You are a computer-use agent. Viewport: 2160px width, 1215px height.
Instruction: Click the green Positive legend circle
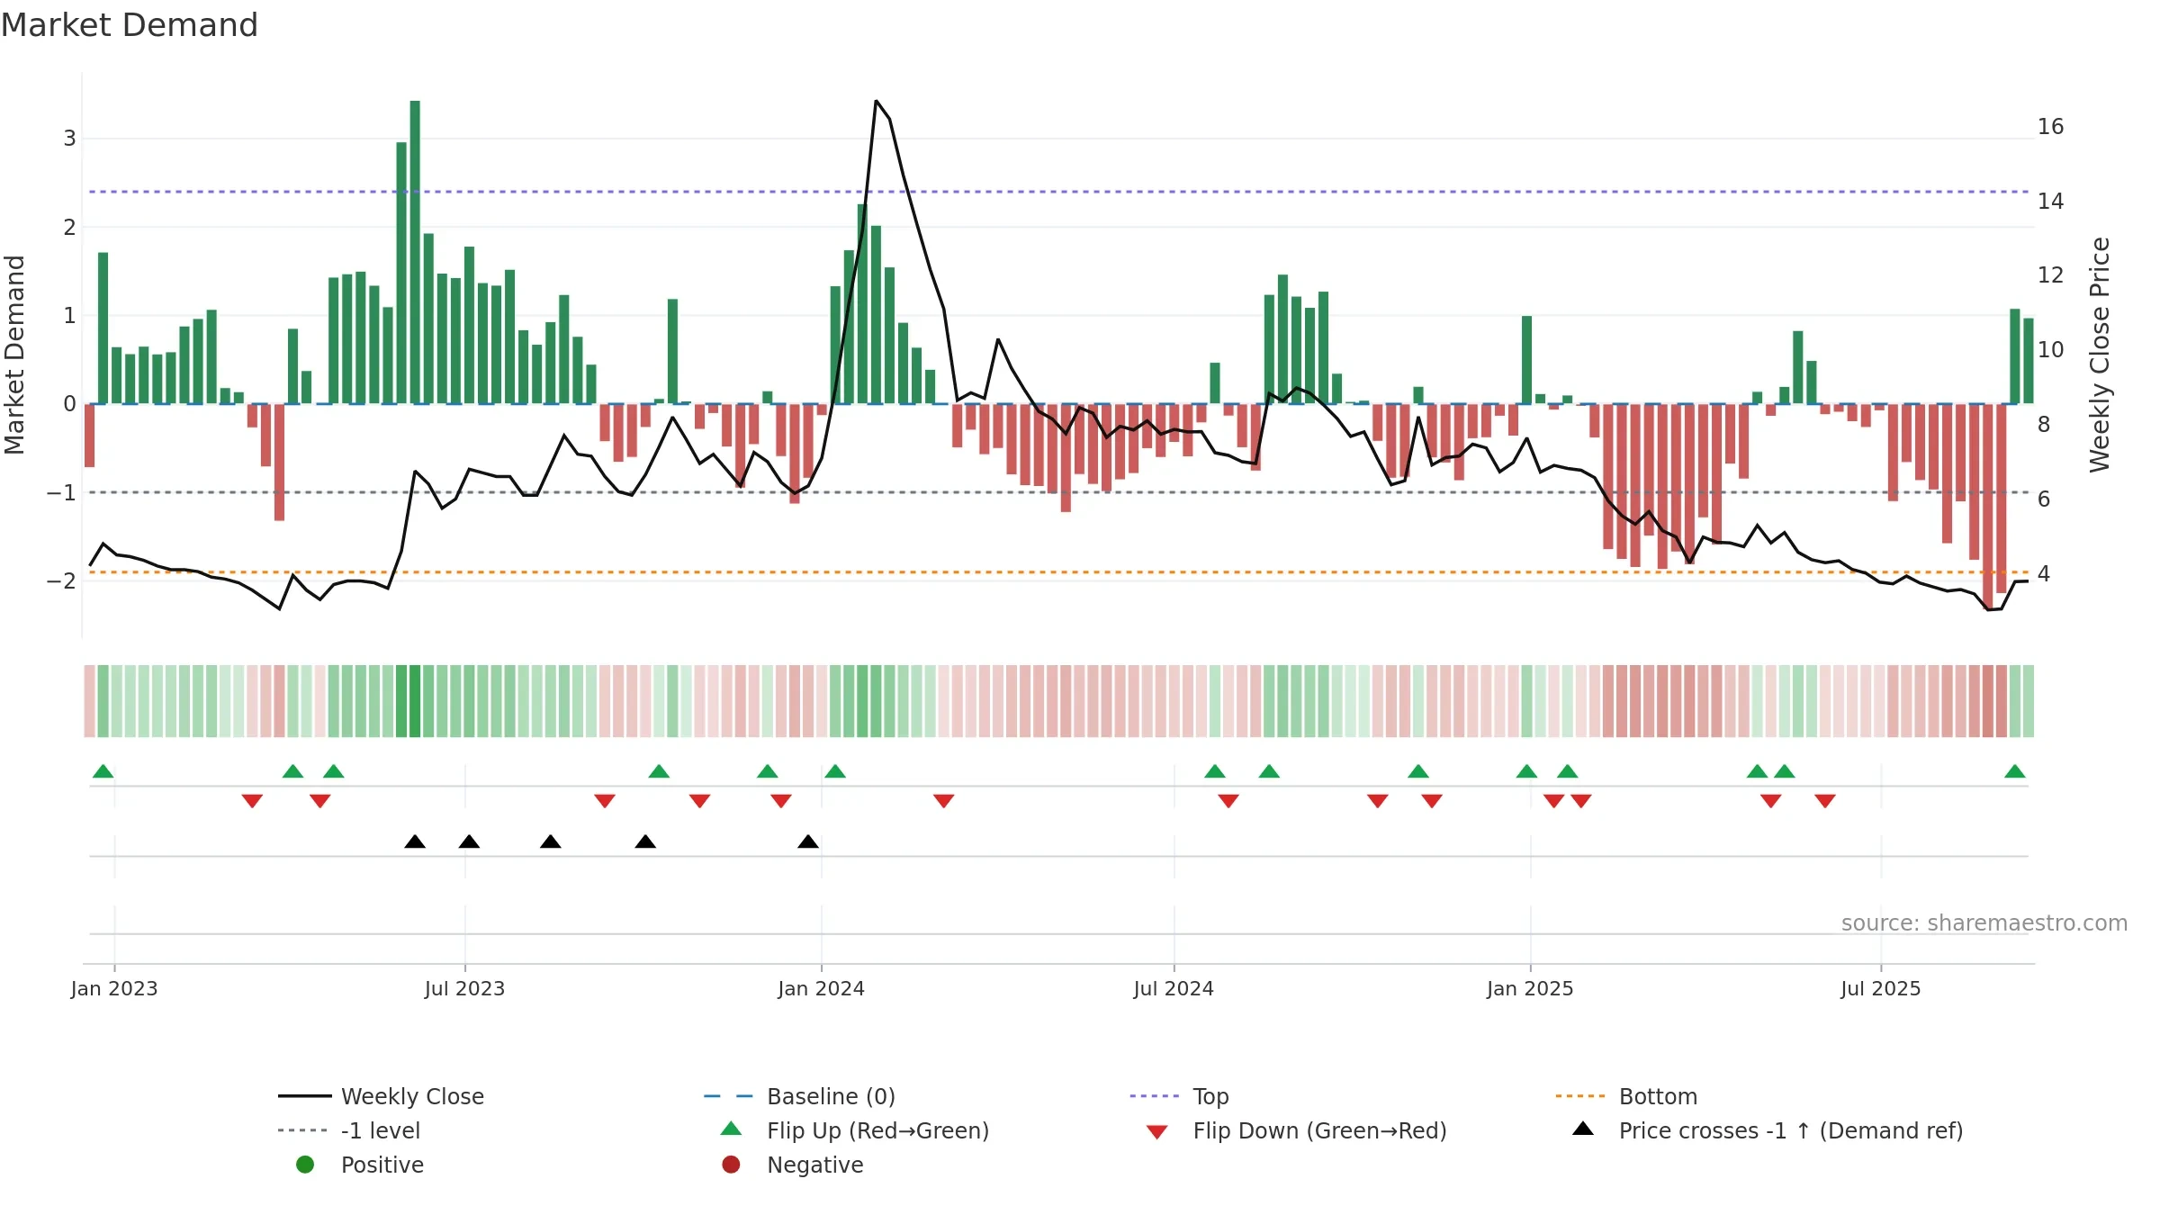click(305, 1165)
